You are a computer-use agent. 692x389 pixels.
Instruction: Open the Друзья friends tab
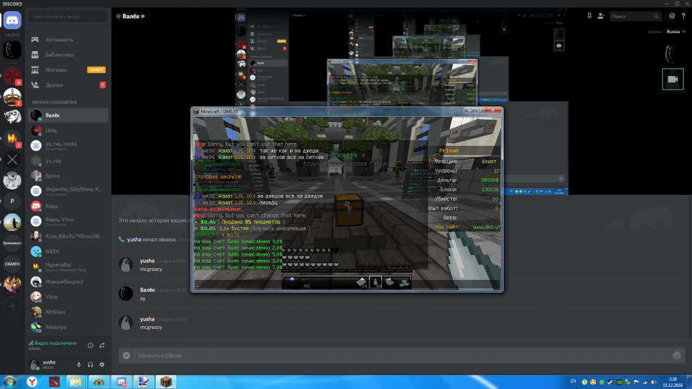[x=54, y=85]
